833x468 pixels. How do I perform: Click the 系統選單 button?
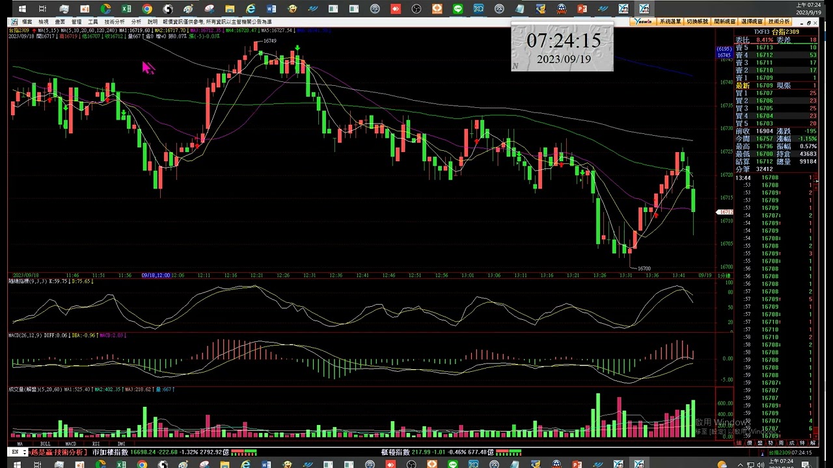point(670,21)
